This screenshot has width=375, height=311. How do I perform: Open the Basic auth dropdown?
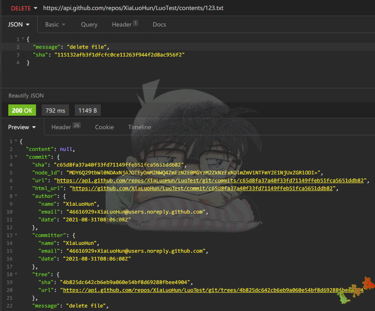pos(55,24)
